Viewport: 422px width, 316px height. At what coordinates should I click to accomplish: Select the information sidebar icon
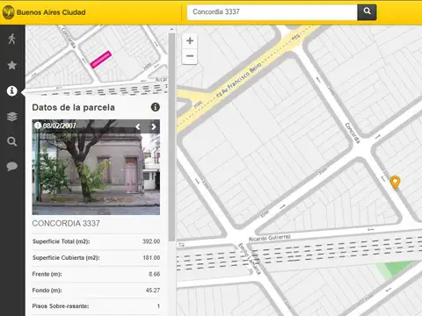tap(12, 90)
